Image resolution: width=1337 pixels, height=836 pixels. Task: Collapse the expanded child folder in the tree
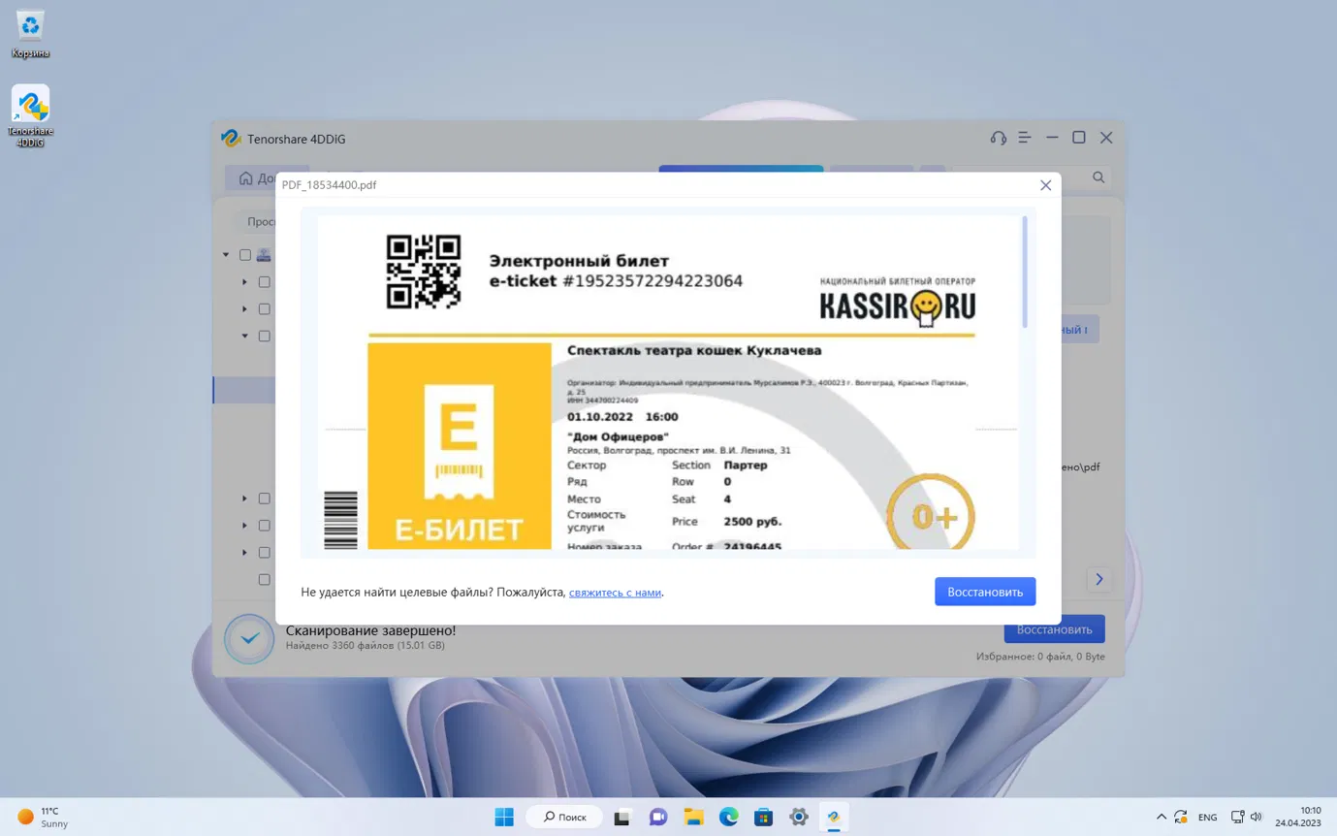[x=244, y=336]
